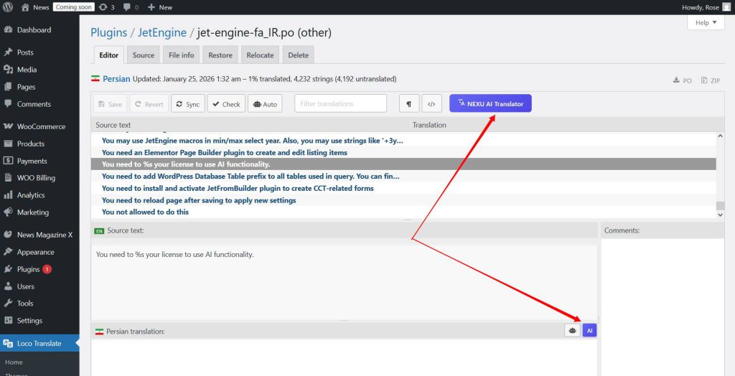The width and height of the screenshot is (735, 376).
Task: Switch to the Source tab
Action: point(144,55)
